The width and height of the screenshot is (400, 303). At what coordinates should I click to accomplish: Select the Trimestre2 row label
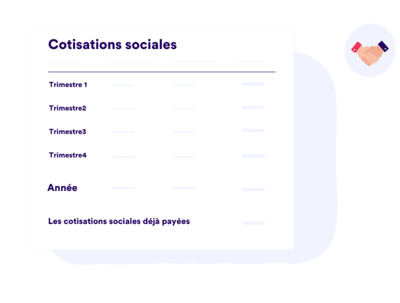click(68, 108)
